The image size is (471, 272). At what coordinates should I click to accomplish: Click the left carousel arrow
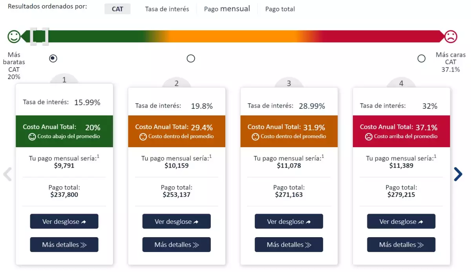[7, 174]
